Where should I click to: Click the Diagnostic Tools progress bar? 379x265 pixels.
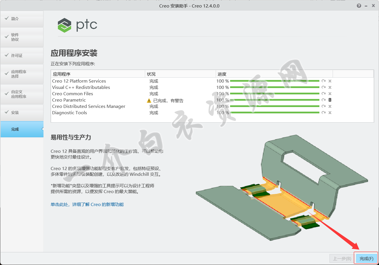275,113
